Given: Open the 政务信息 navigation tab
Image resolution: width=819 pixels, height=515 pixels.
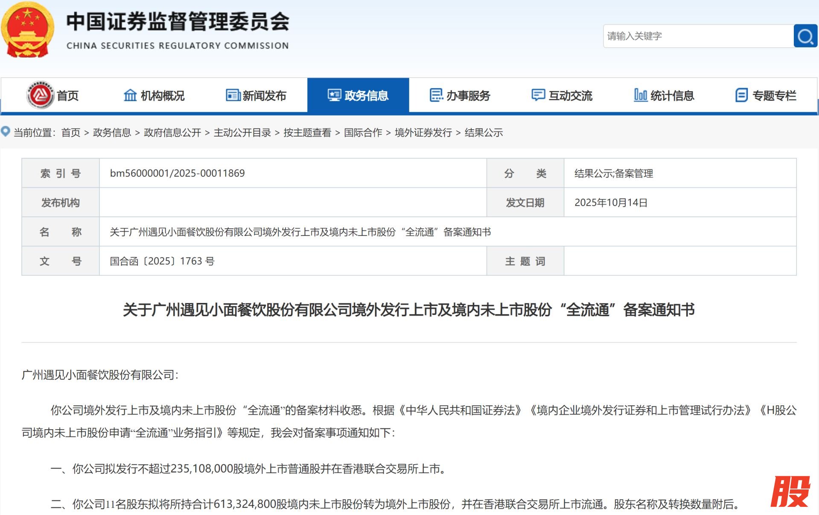Looking at the screenshot, I should [358, 95].
